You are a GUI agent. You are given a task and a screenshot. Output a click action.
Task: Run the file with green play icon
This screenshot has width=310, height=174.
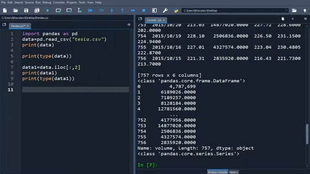coord(47,11)
